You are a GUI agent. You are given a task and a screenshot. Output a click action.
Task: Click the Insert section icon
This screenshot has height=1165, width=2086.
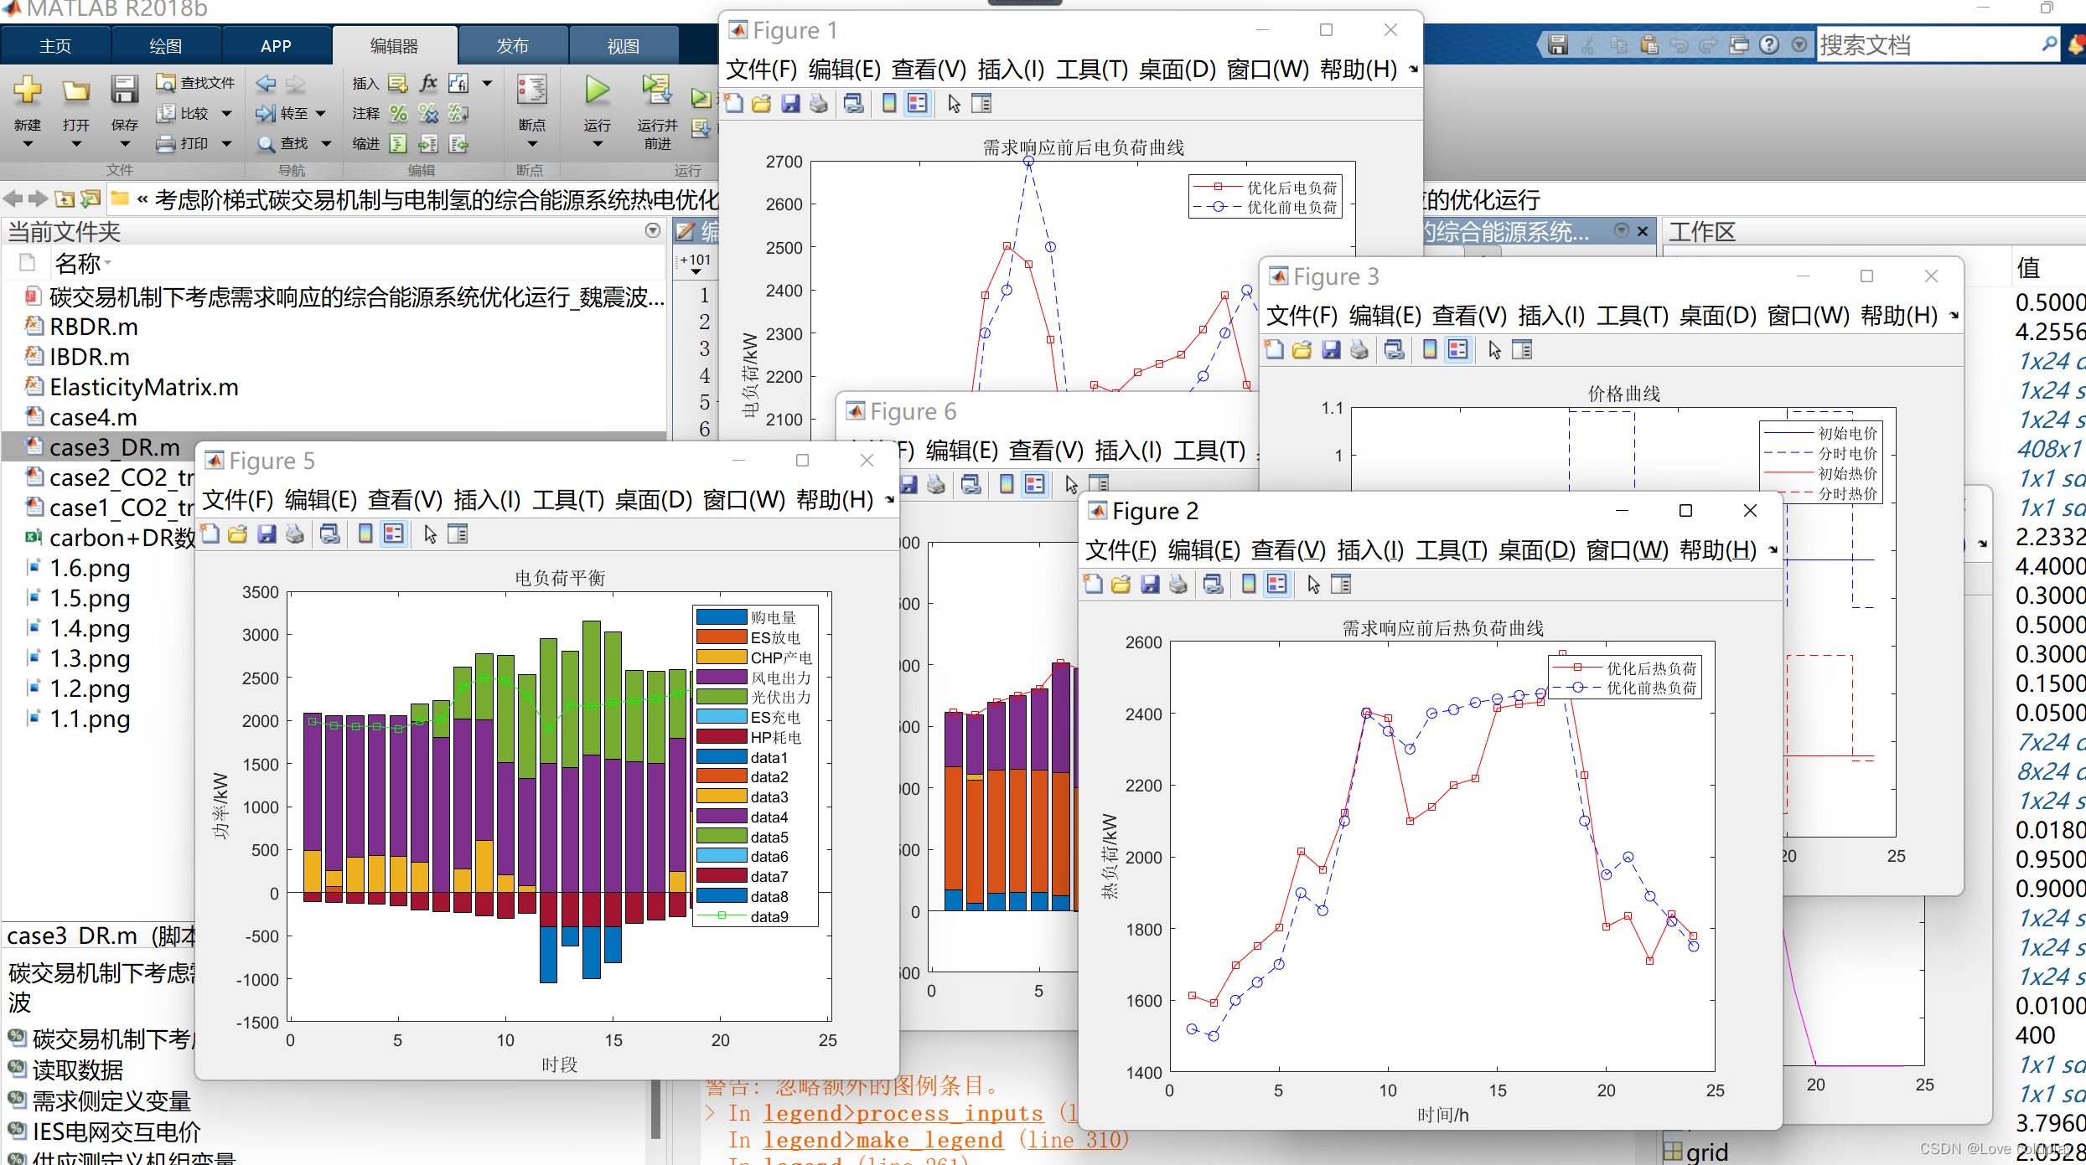[x=398, y=83]
